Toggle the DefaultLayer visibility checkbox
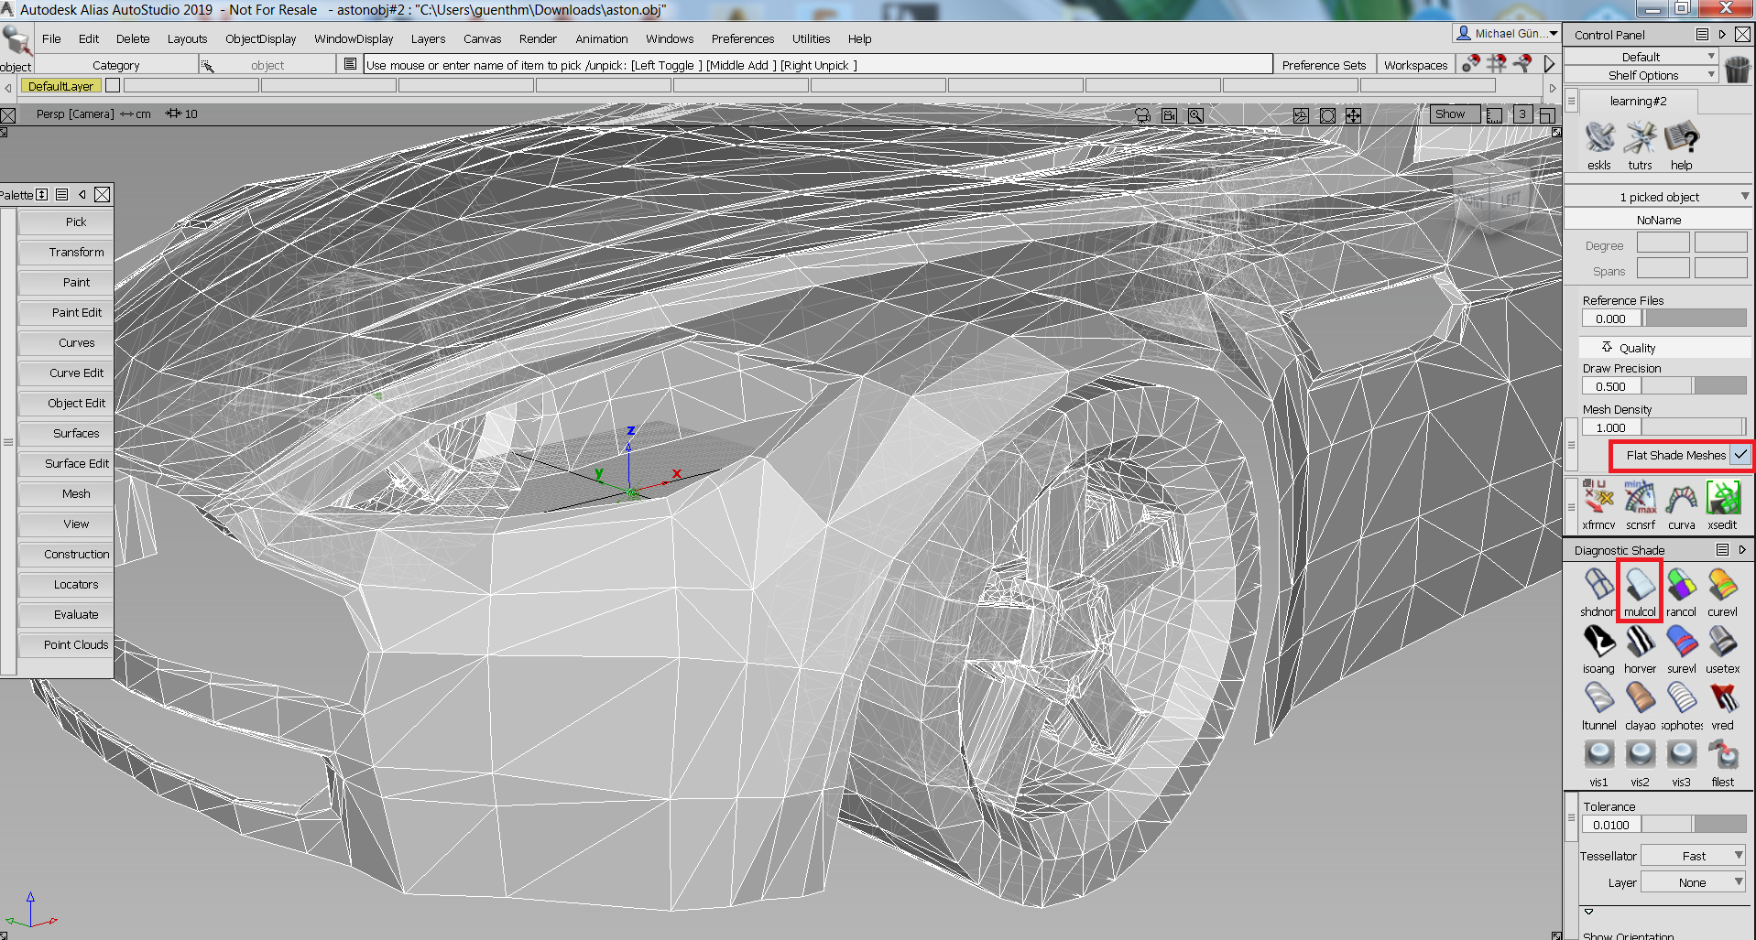The width and height of the screenshot is (1756, 940). click(113, 86)
